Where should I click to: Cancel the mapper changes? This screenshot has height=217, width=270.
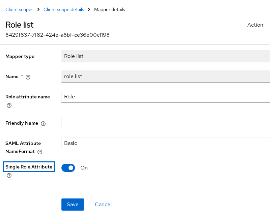click(103, 205)
